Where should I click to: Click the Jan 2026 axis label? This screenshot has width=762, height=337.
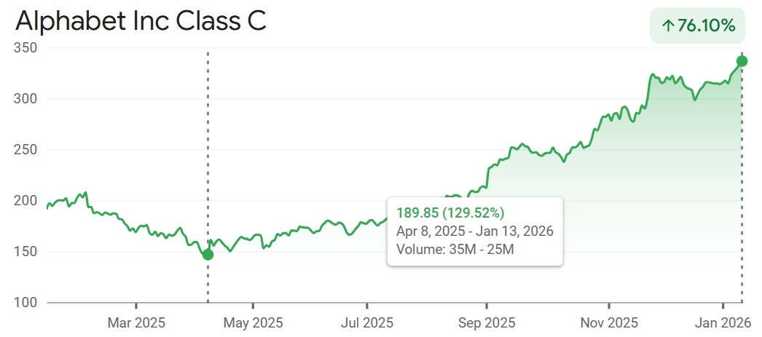point(722,322)
